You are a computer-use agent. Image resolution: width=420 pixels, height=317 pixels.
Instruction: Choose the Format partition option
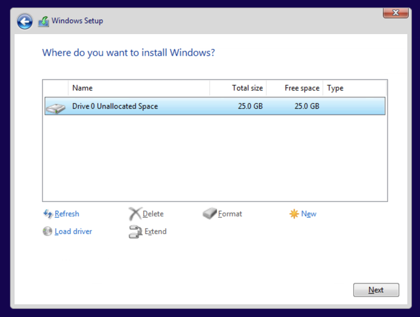[230, 214]
